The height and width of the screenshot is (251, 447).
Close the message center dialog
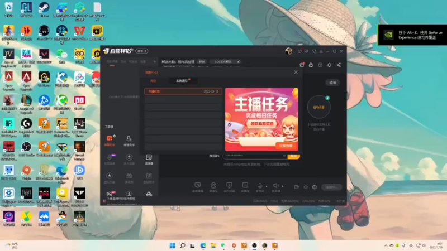point(296,72)
